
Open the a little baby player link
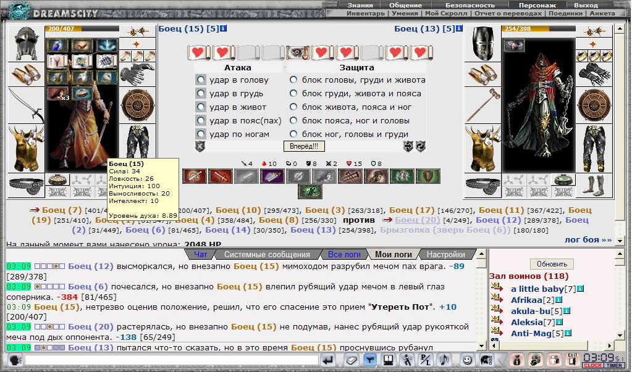coord(537,289)
